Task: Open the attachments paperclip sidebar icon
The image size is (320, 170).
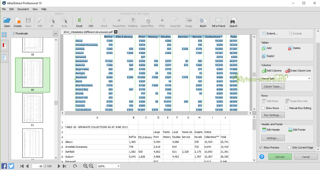Action: pyautogui.click(x=4, y=57)
